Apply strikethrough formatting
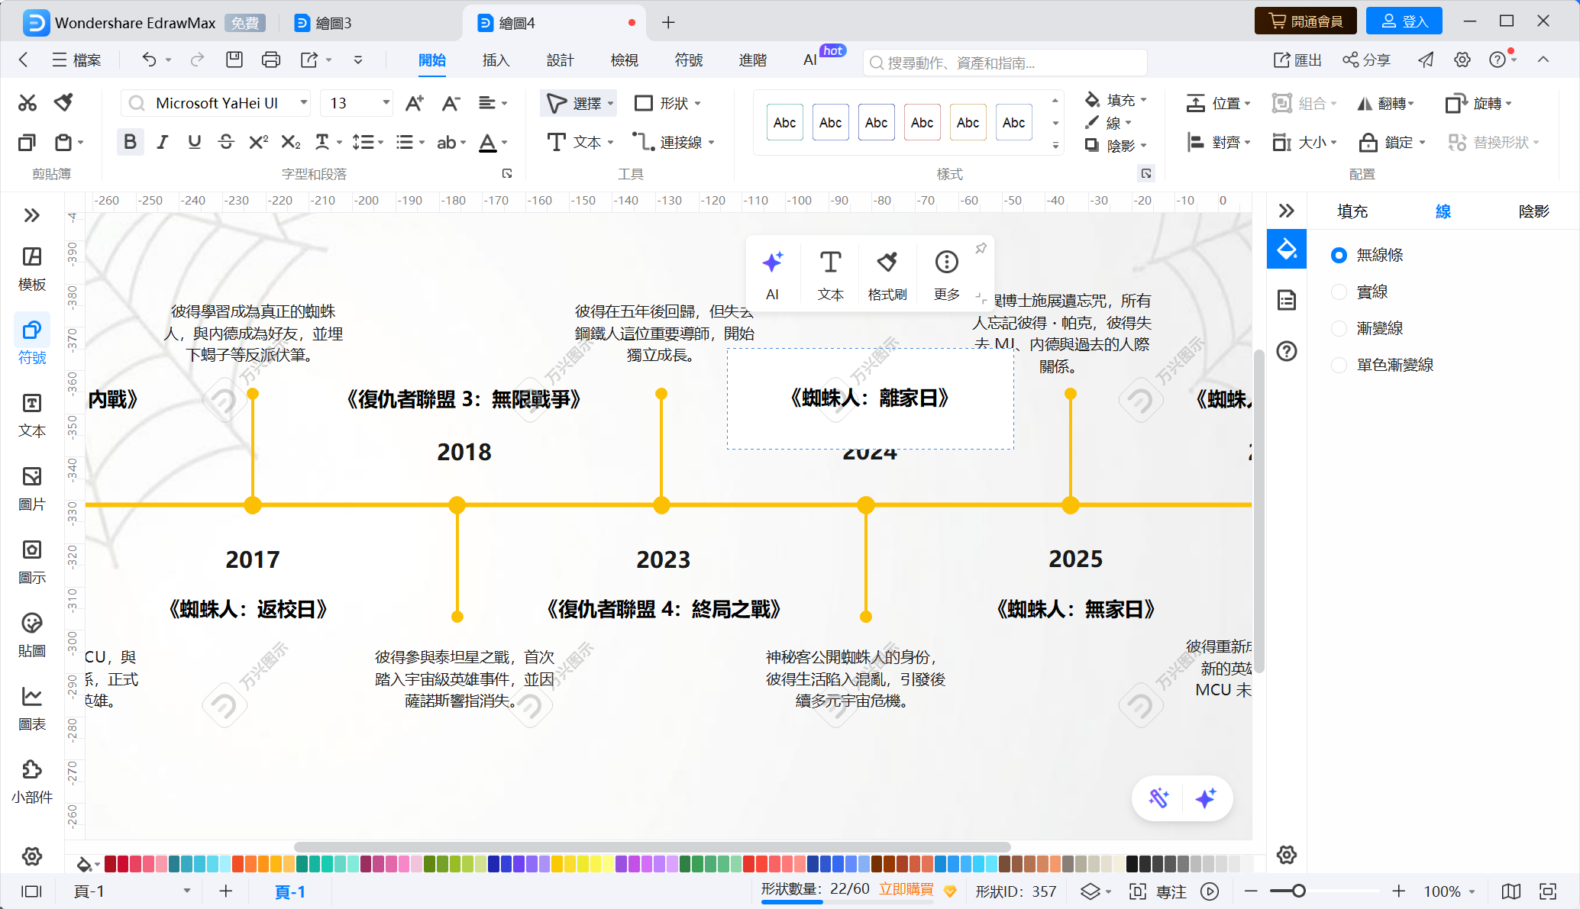Image resolution: width=1580 pixels, height=909 pixels. 226,142
